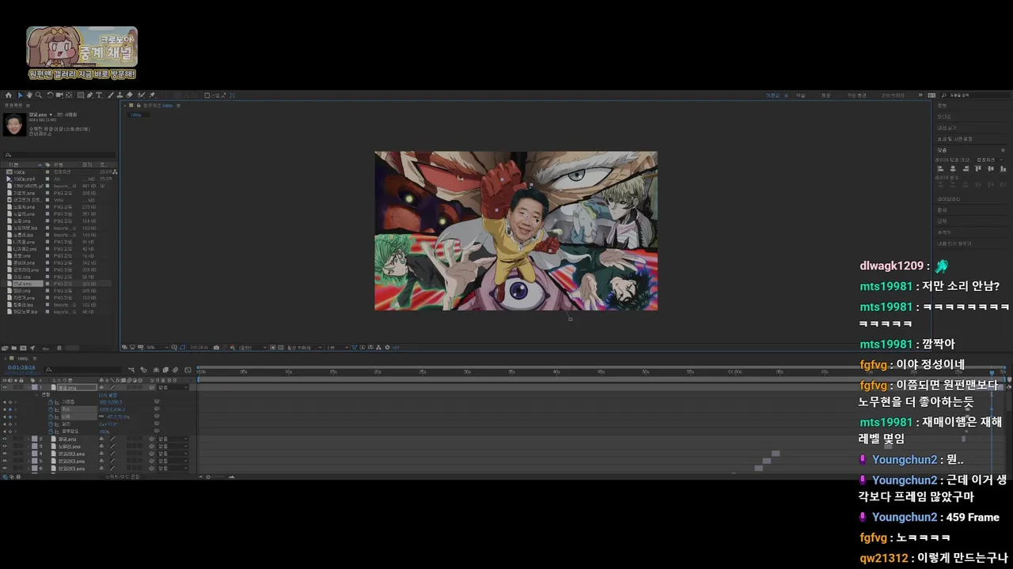Select the Brush tool
Viewport: 1013px width, 569px height.
pos(110,95)
